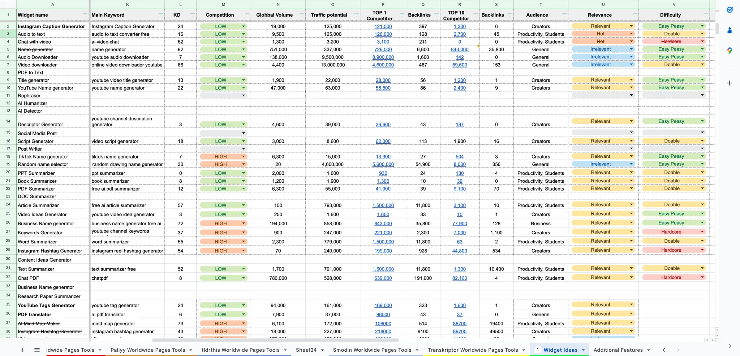Open filter icon on Globbal Volume header
Screen dimensions: 740x356
pos(301,15)
